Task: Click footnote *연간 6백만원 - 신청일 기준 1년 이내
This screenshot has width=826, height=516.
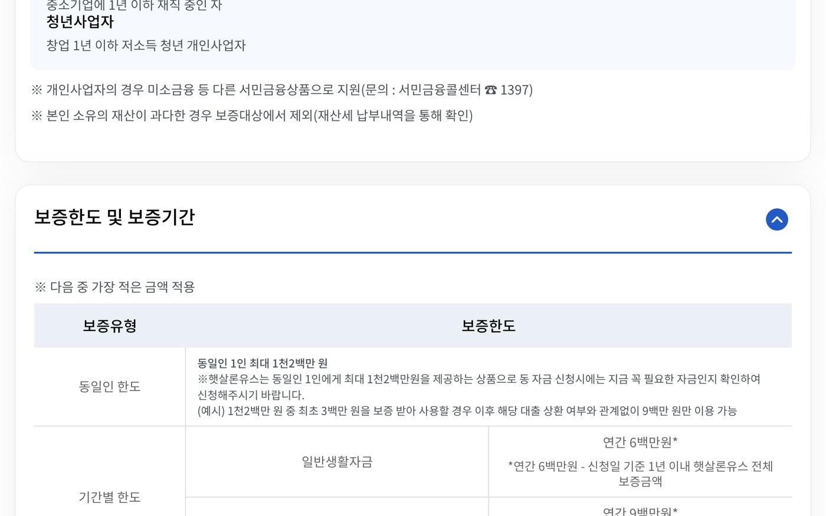Action: tap(640, 474)
